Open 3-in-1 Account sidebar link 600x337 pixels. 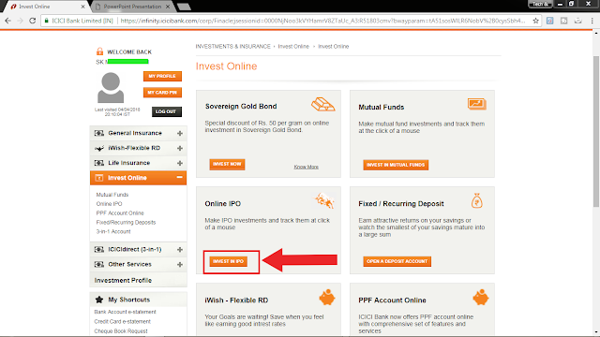pyautogui.click(x=113, y=231)
